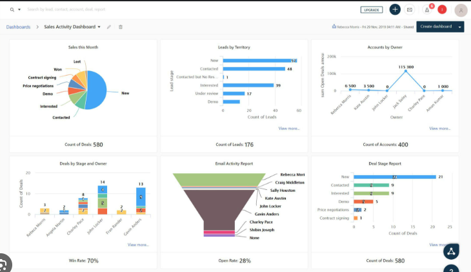
Task: Open the help question mark bubble
Action: 451,269
